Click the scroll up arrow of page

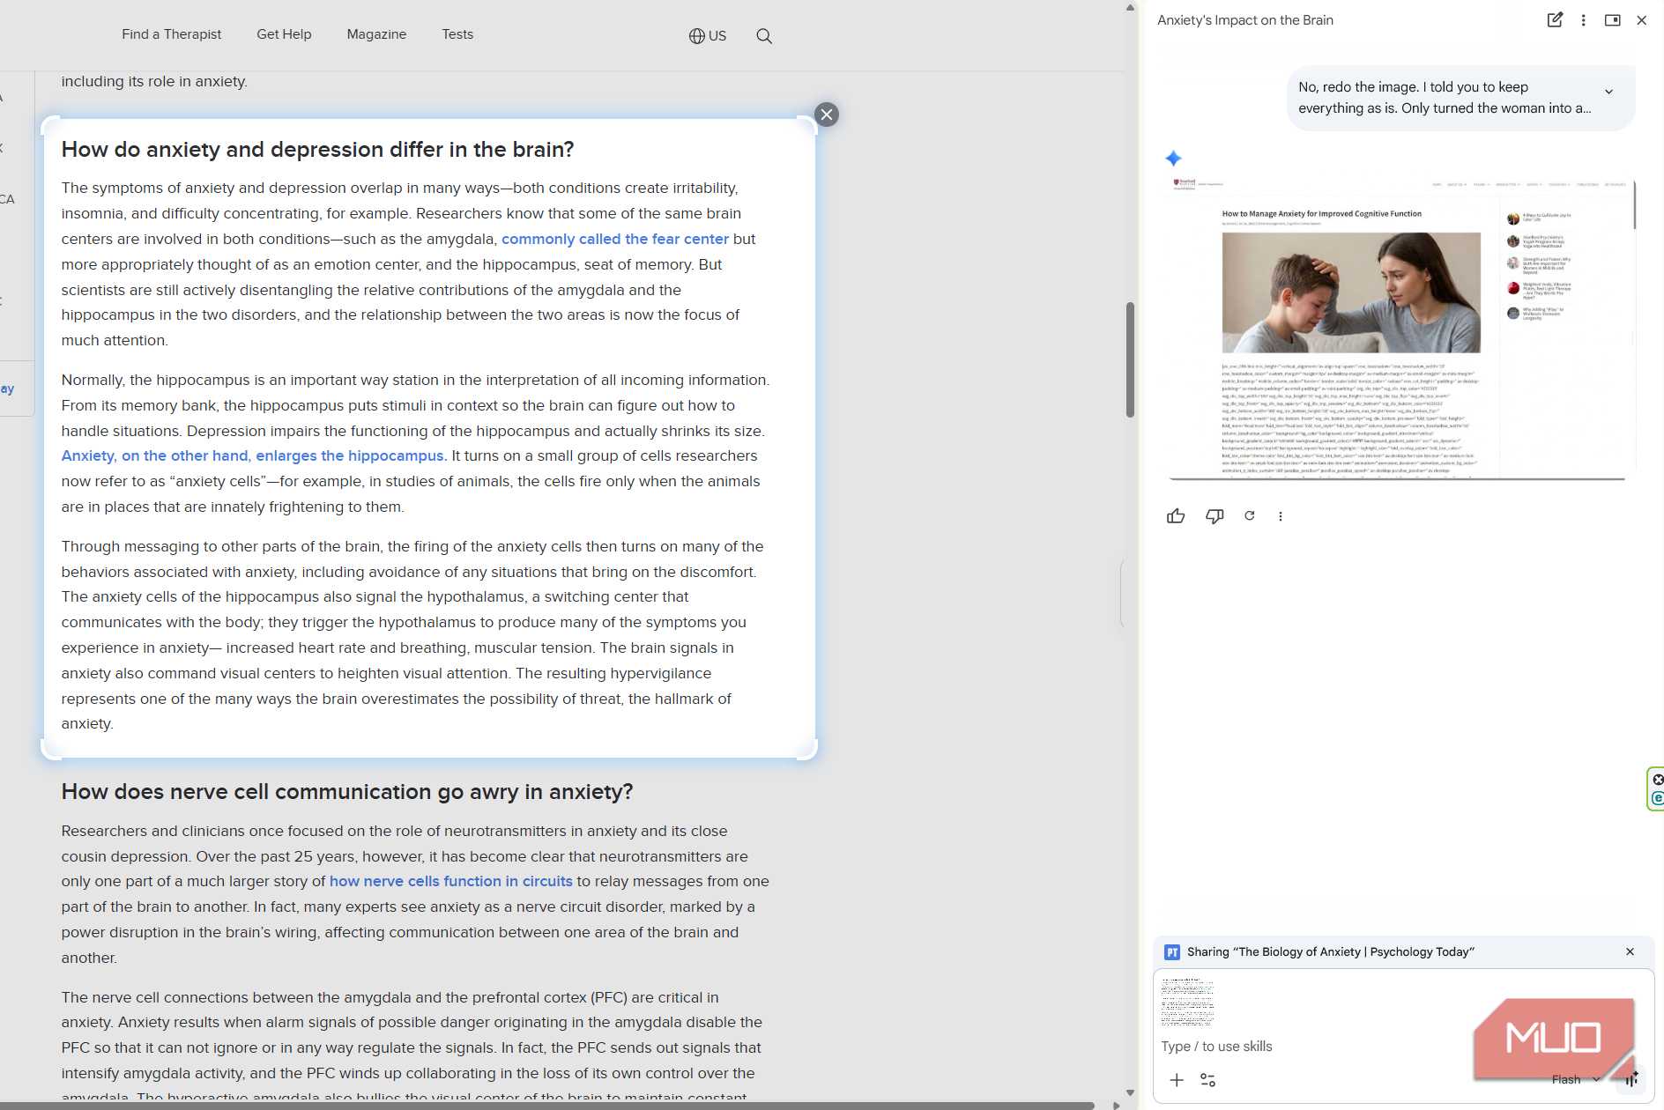(x=1130, y=7)
